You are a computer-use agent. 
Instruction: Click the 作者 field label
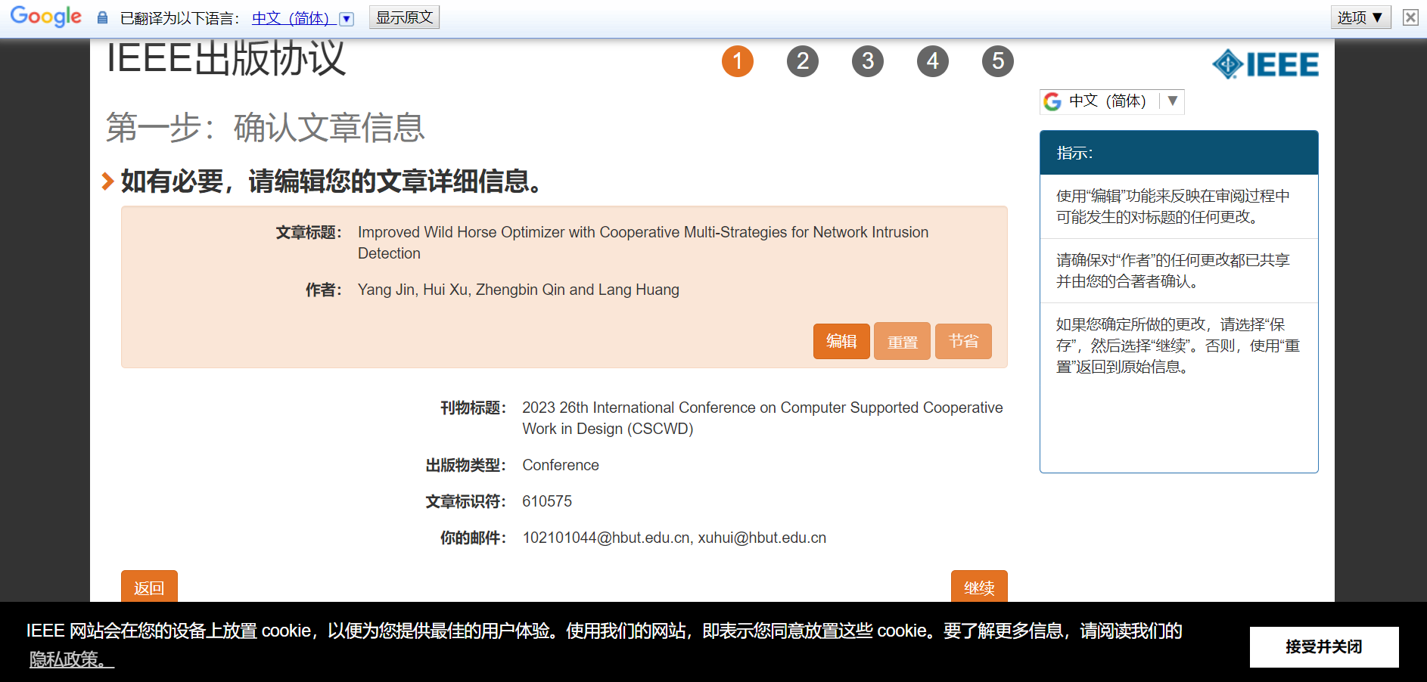point(324,290)
